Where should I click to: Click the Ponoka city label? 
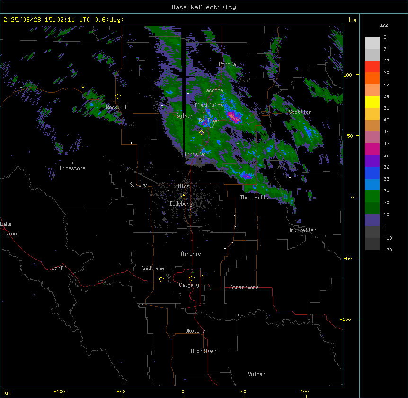click(x=227, y=64)
